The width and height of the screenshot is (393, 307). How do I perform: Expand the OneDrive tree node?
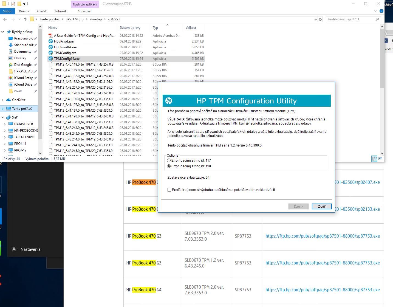[x=3, y=100]
